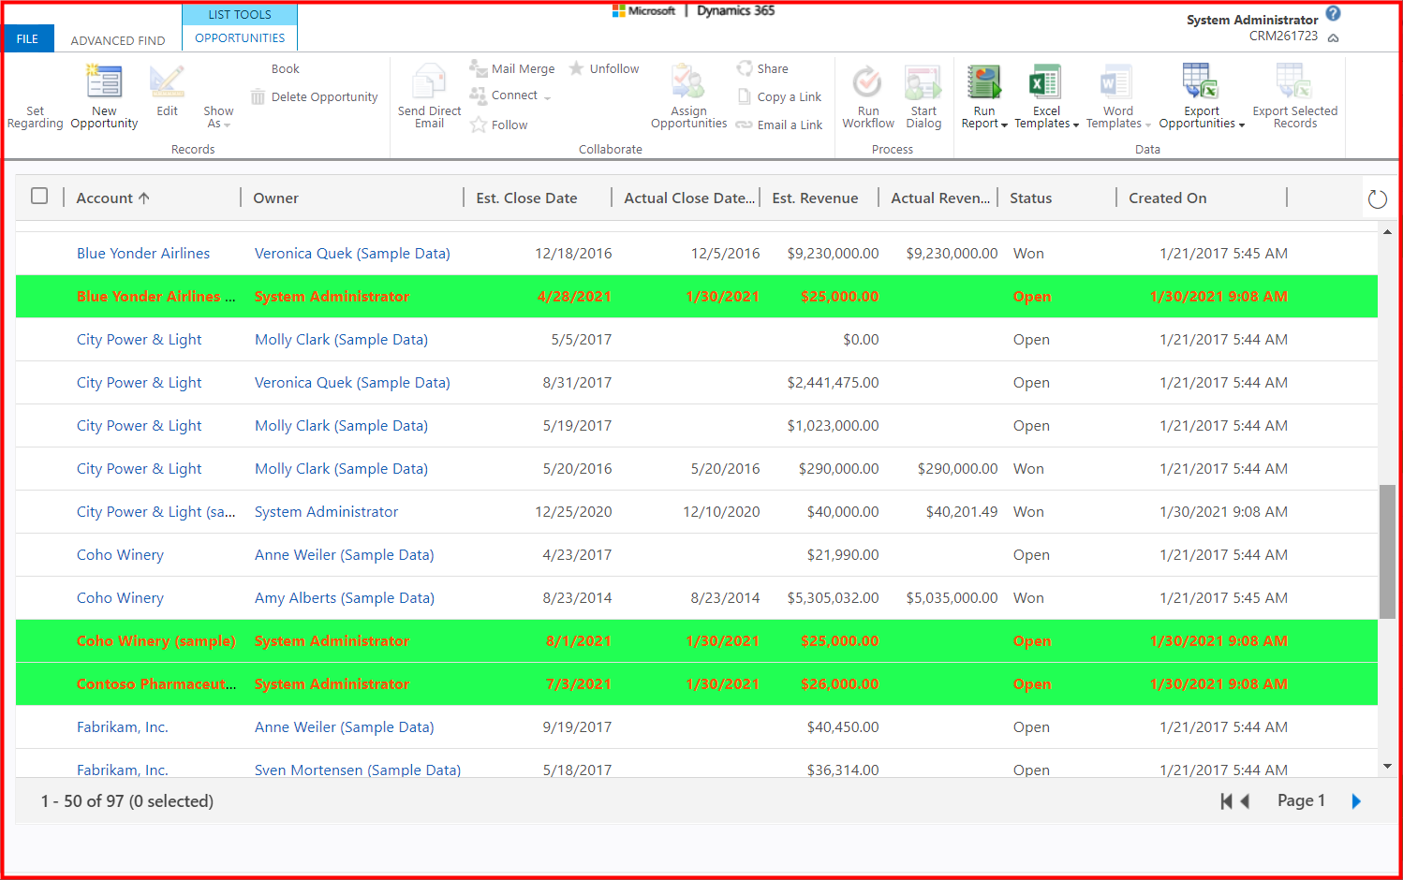
Task: Open owner Anne Weiler for Coho Winery
Action: (345, 555)
